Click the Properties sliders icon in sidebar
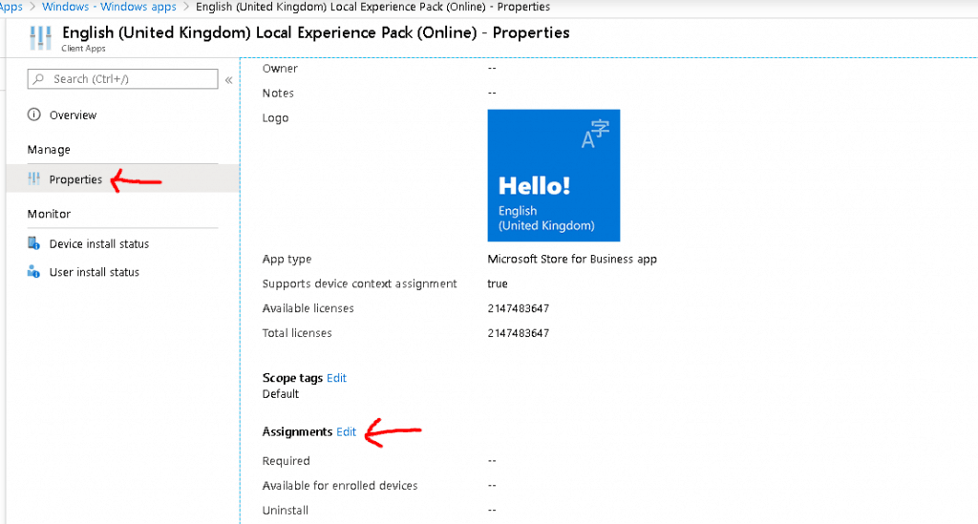Viewport: 978px width, 524px height. (33, 179)
